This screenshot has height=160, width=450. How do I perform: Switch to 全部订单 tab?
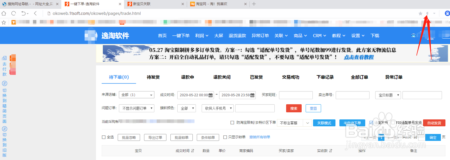(x=359, y=77)
